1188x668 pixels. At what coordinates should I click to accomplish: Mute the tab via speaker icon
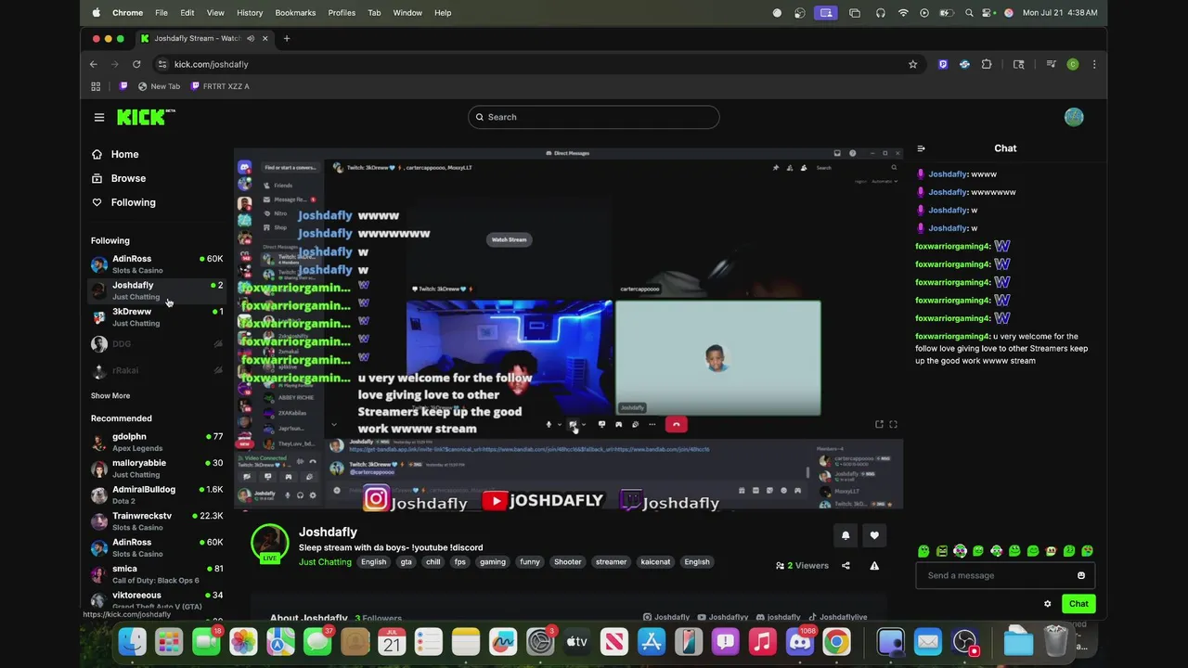[x=251, y=38]
